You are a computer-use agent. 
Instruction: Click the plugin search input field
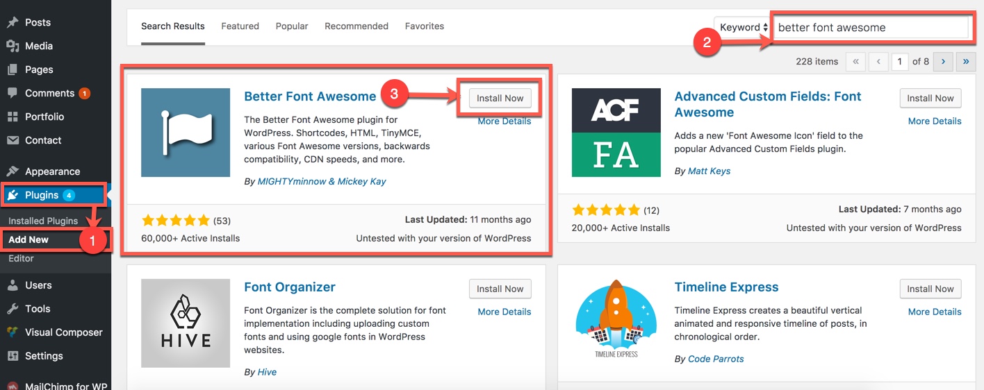tap(871, 28)
